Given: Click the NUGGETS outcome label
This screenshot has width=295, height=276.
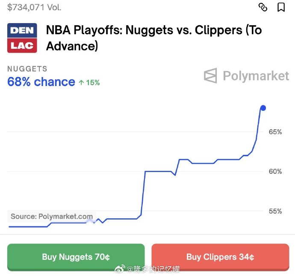Looking at the screenshot, I should click(27, 69).
